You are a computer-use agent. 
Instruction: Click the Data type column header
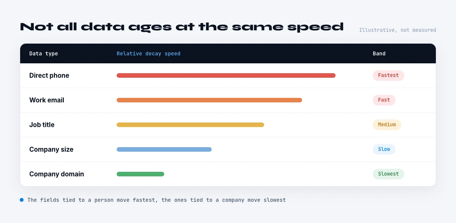click(44, 53)
